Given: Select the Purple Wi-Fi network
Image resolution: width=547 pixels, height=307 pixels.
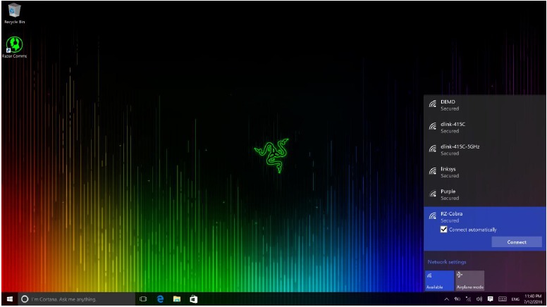Looking at the screenshot, I should (485, 194).
